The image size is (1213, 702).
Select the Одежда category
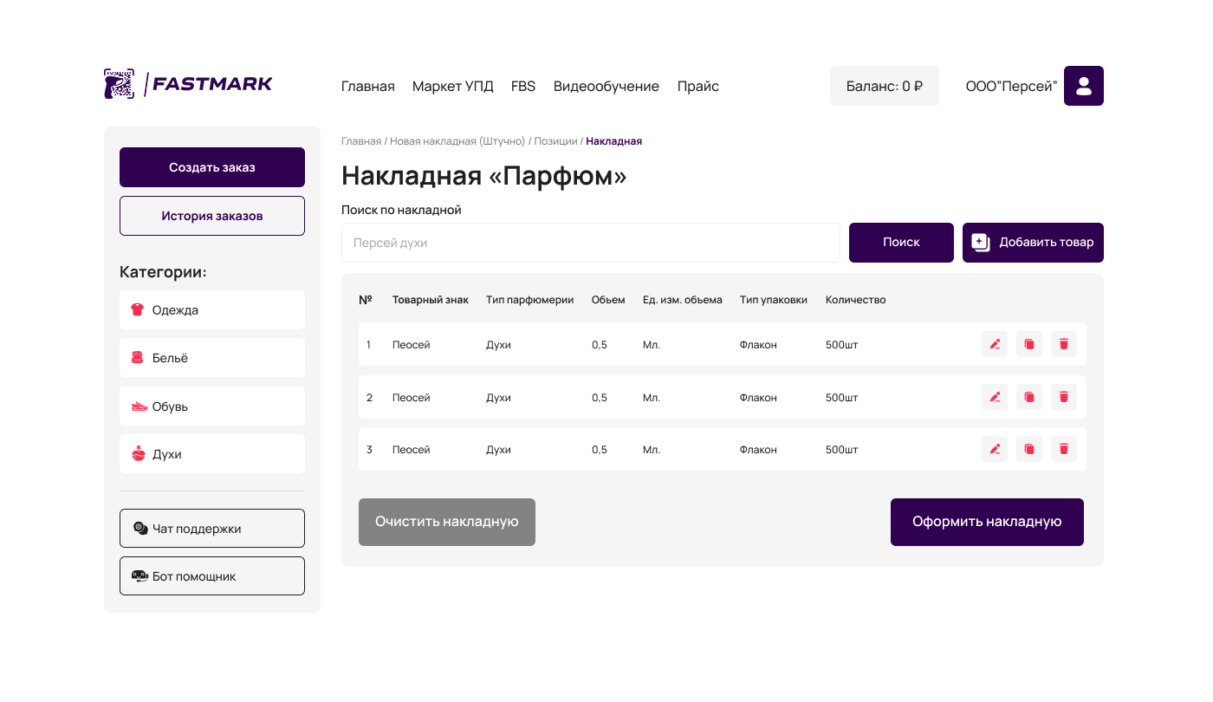[212, 309]
